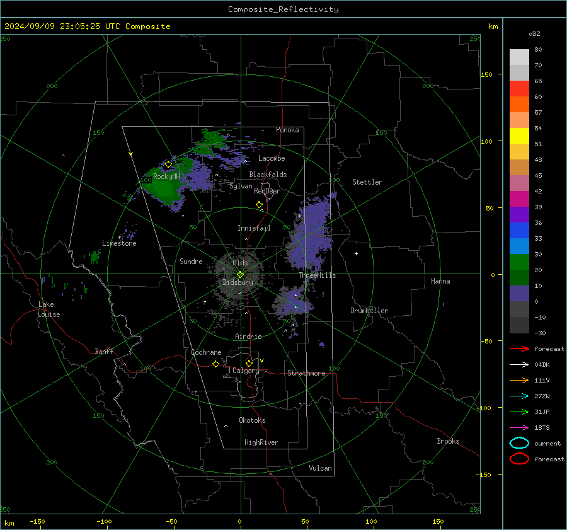This screenshot has height=530, width=567.
Task: Select the Limestone label
Action: [x=119, y=243]
